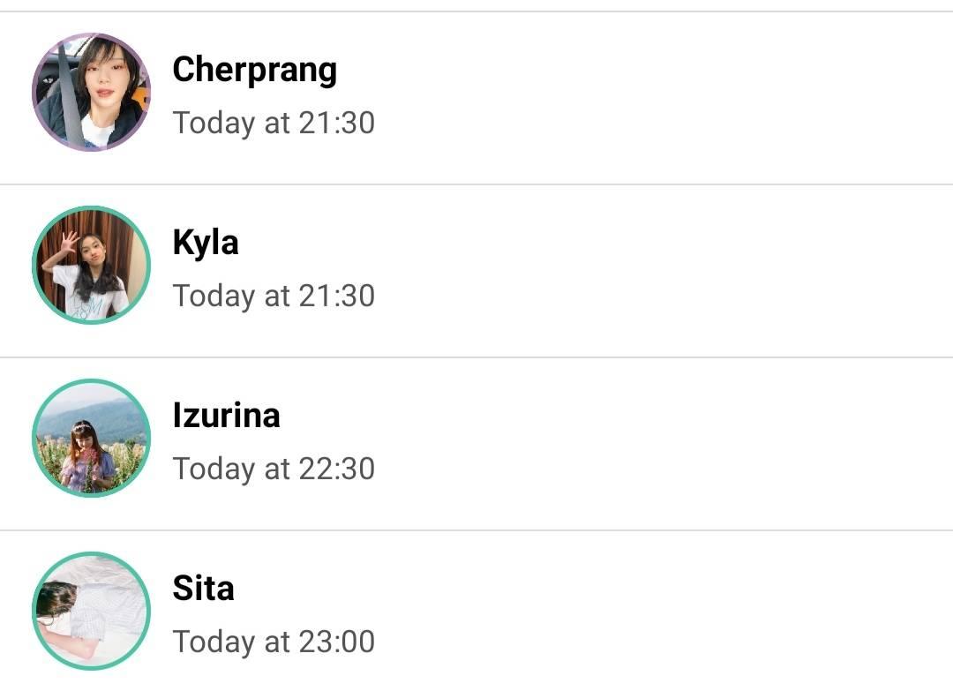Viewport: 953px width, 691px height.
Task: Tap the avatar showing a waving pose
Action: point(91,266)
